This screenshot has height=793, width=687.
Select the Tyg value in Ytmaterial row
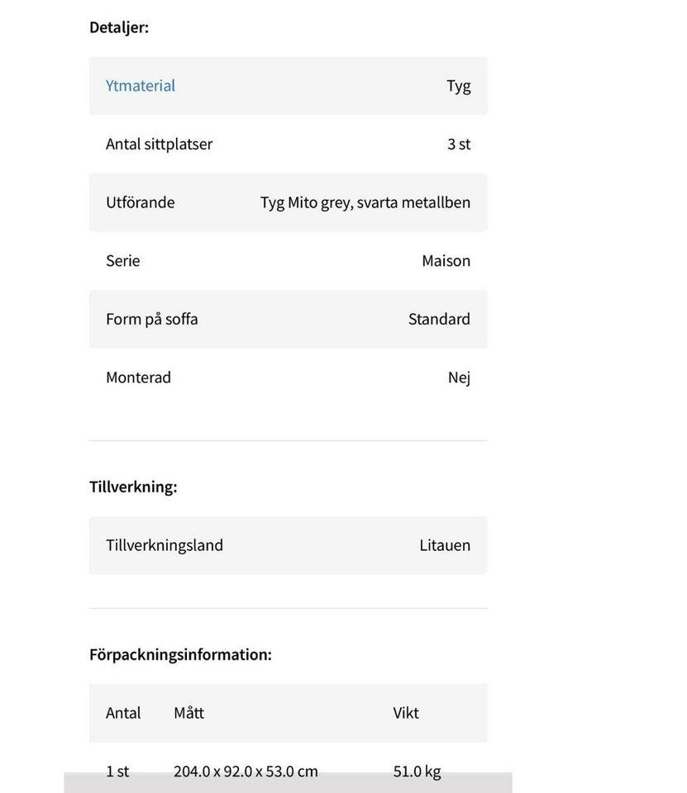(458, 86)
